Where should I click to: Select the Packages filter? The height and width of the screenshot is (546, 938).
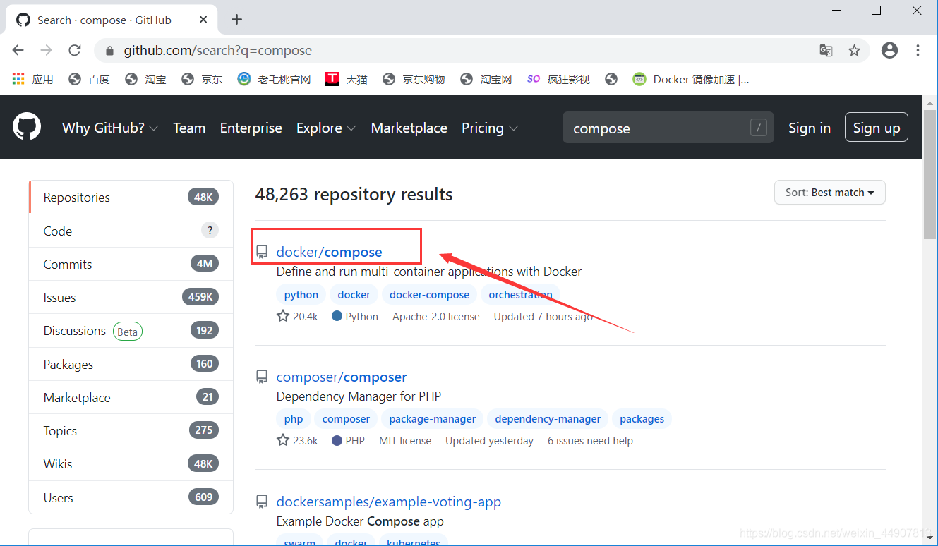[131, 364]
